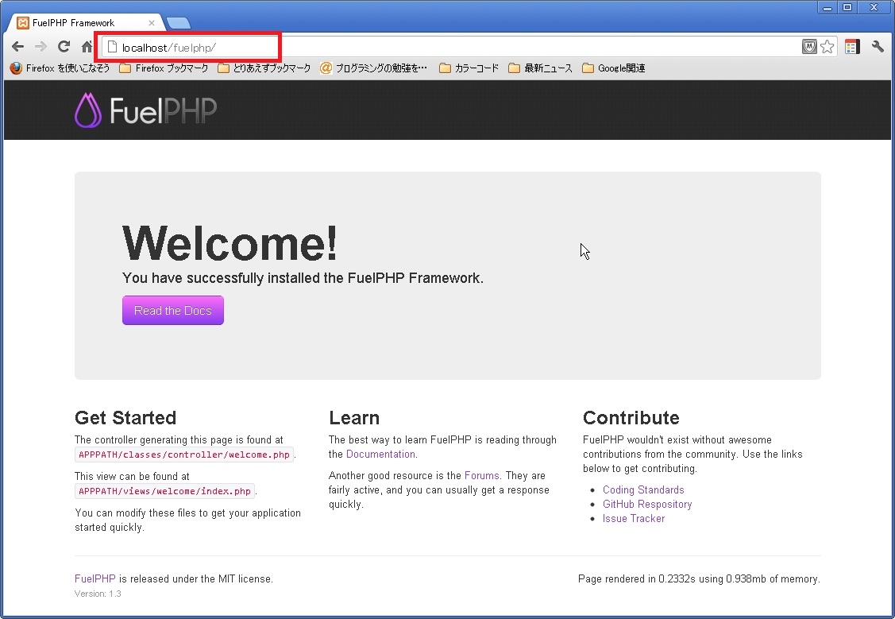
Task: Minimize the browser window
Action: point(827,7)
